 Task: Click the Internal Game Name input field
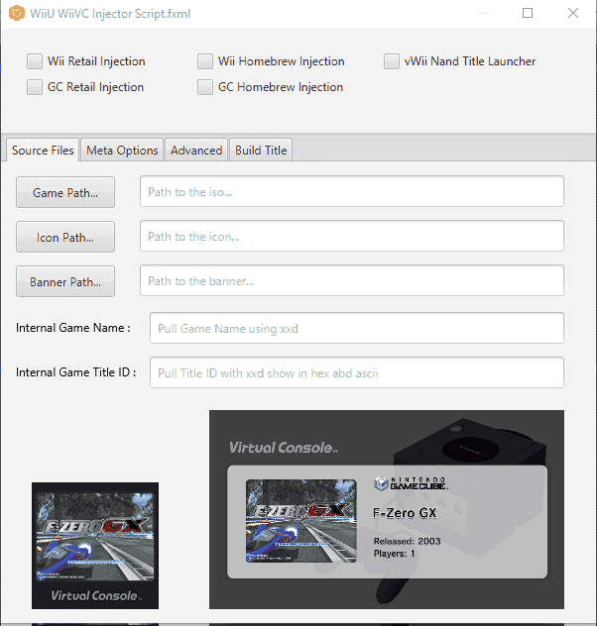coord(357,328)
